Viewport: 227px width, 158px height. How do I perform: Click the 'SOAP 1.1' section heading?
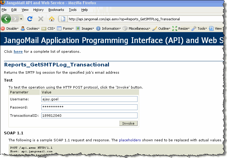tap(14, 133)
